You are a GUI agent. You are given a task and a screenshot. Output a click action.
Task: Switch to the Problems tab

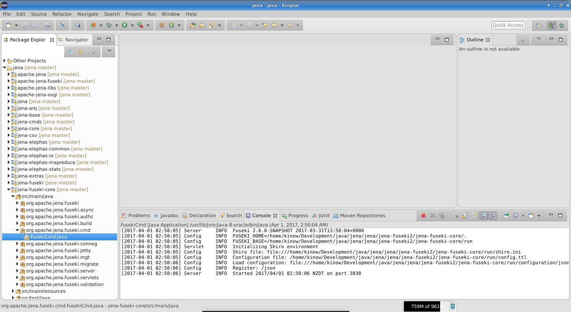pos(136,216)
